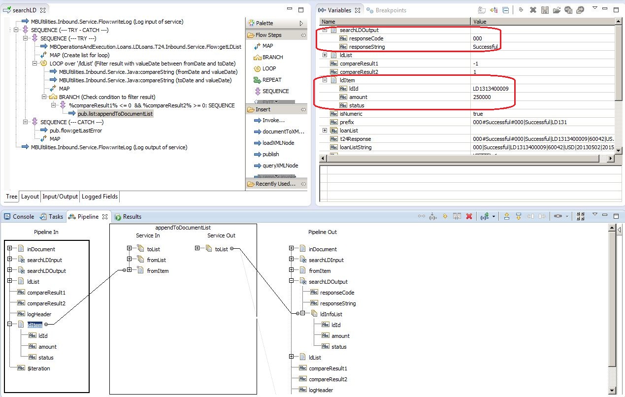Click the ldId value LD1313400009
Screen dimensions: 625x397
click(x=491, y=89)
